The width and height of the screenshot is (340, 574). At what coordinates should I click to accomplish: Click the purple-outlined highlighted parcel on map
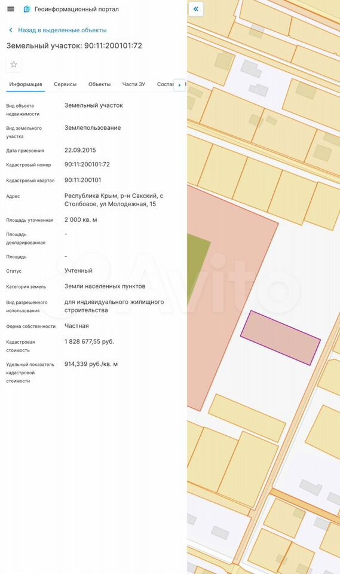click(280, 338)
